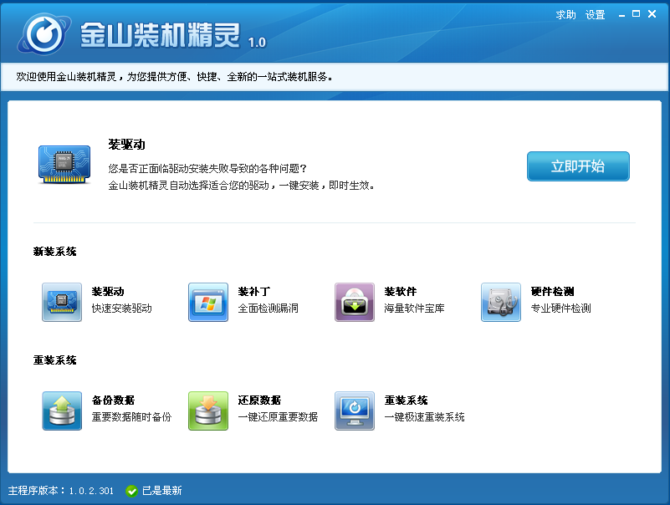Minimize the 金山装机精灵 window
Image resolution: width=670 pixels, height=505 pixels.
621,15
